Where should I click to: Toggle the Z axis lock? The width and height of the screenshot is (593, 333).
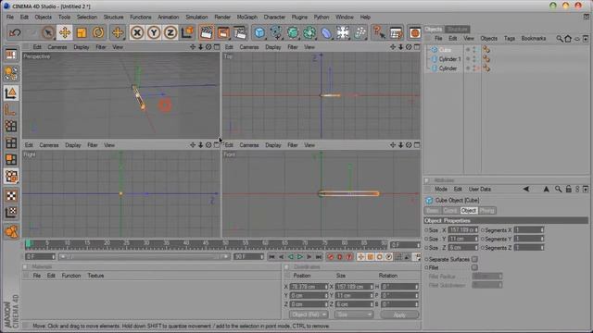(170, 33)
